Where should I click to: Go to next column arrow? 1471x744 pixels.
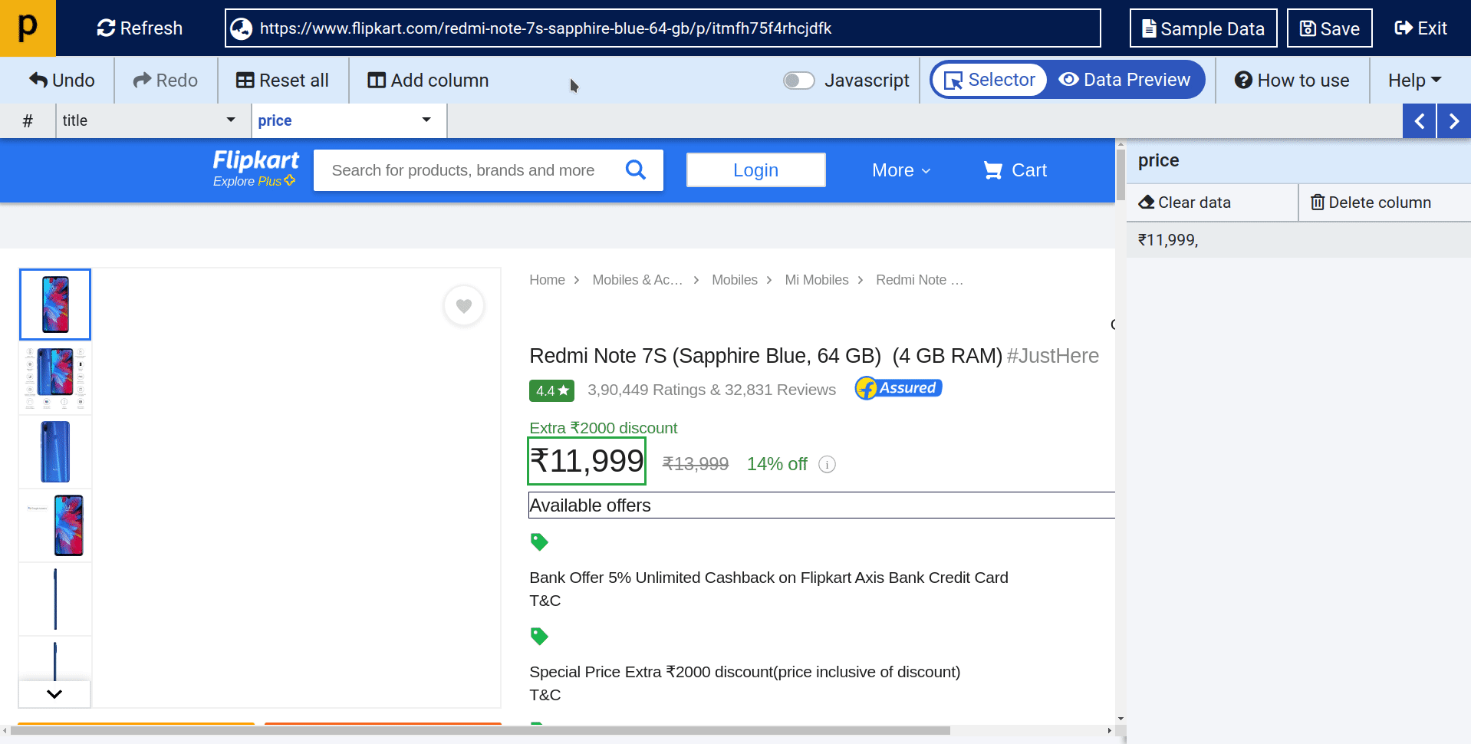coord(1453,121)
